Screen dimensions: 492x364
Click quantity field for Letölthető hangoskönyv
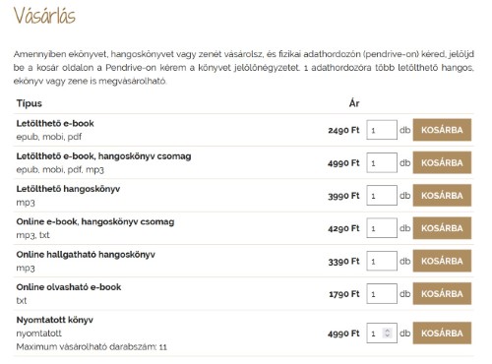pyautogui.click(x=382, y=196)
